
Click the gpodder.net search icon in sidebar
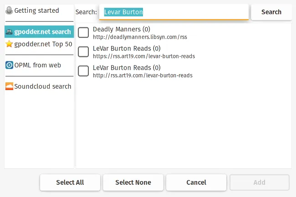(9, 32)
